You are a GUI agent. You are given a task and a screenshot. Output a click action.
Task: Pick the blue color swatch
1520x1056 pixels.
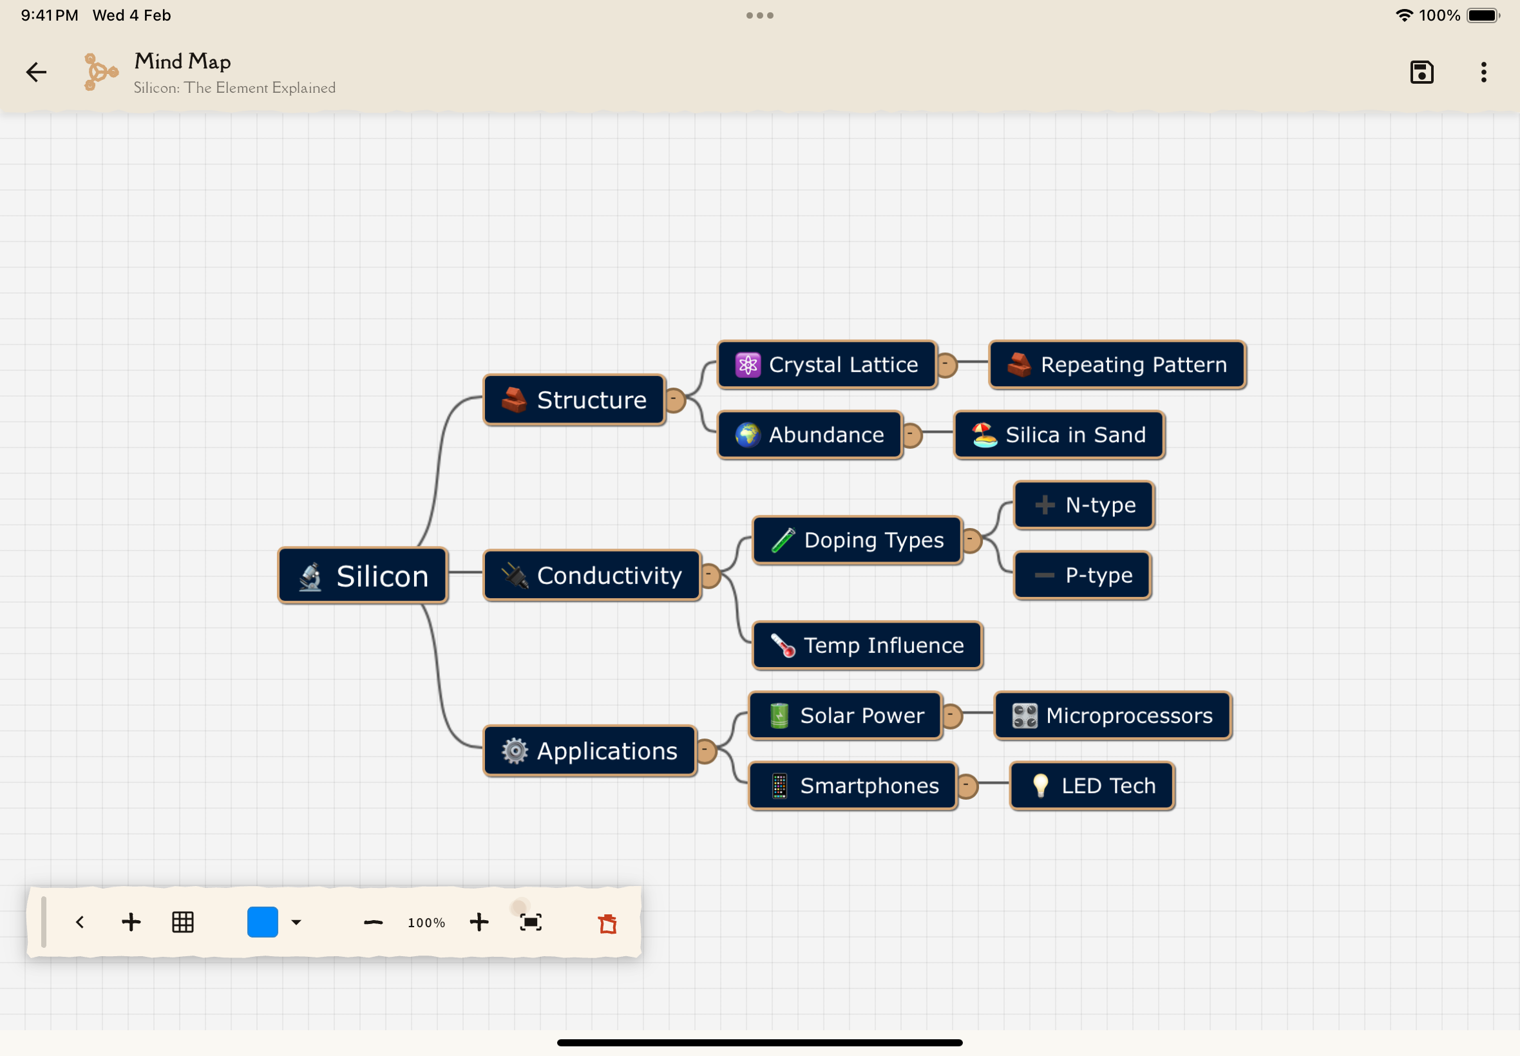[263, 921]
